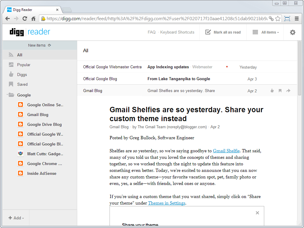
Task: Save the Gmail Shelfies item with bookmark icon
Action: 280,91
